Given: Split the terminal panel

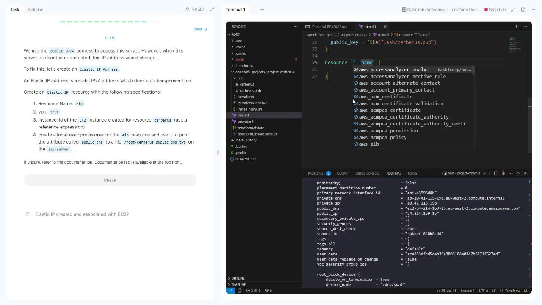Looking at the screenshot, I should [x=496, y=173].
